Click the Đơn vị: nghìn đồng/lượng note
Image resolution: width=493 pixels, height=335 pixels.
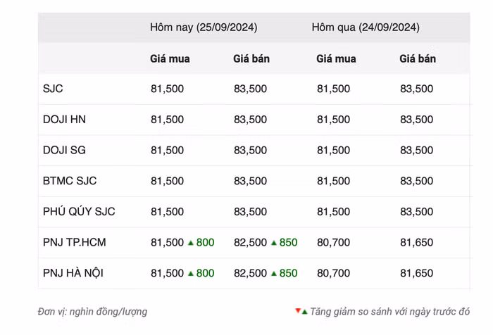click(92, 311)
